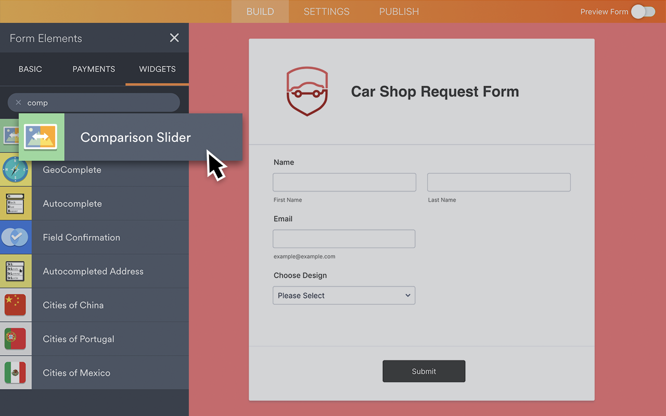Click the China flag icon
Image resolution: width=666 pixels, height=416 pixels.
pyautogui.click(x=16, y=305)
